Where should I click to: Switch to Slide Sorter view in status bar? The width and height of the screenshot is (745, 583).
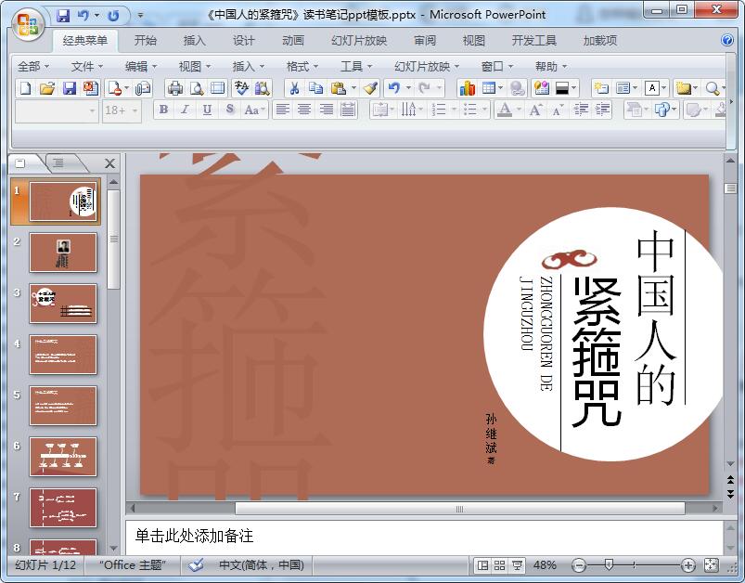point(499,565)
